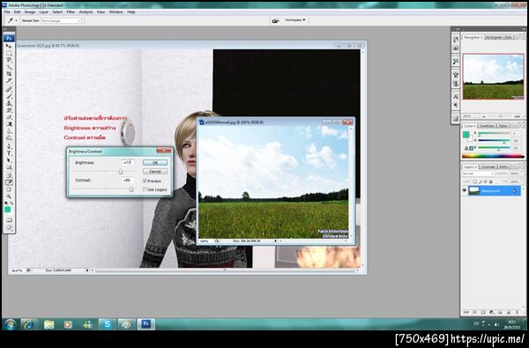Click the new layer button
Image resolution: width=529 pixels, height=348 pixels.
click(509, 312)
